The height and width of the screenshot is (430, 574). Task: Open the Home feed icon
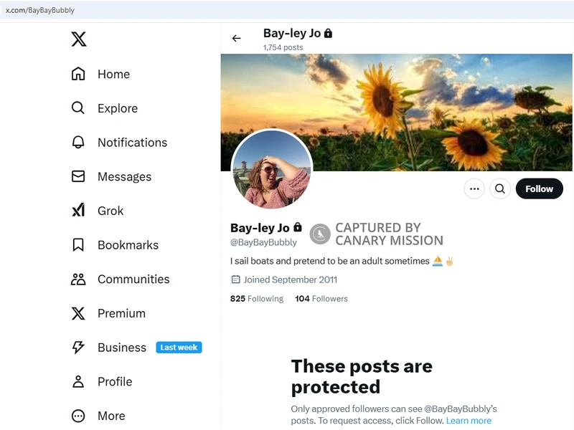click(x=78, y=74)
